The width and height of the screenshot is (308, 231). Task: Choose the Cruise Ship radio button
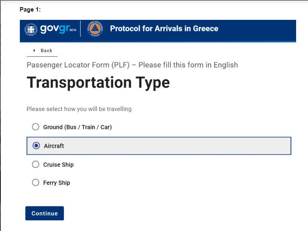(36, 164)
